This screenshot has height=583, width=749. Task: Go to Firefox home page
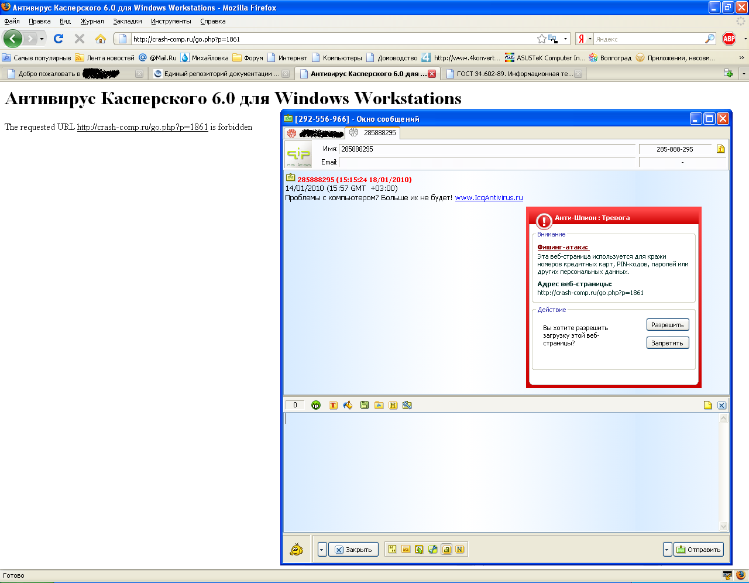point(101,39)
